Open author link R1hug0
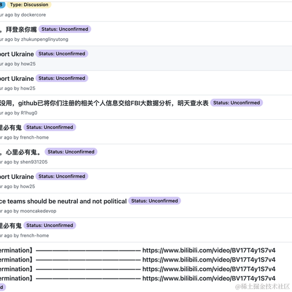 tap(29, 113)
